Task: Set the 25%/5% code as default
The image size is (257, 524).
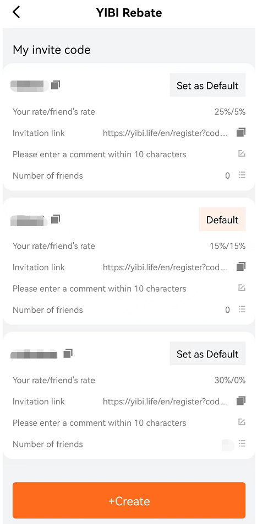Action: click(x=207, y=85)
